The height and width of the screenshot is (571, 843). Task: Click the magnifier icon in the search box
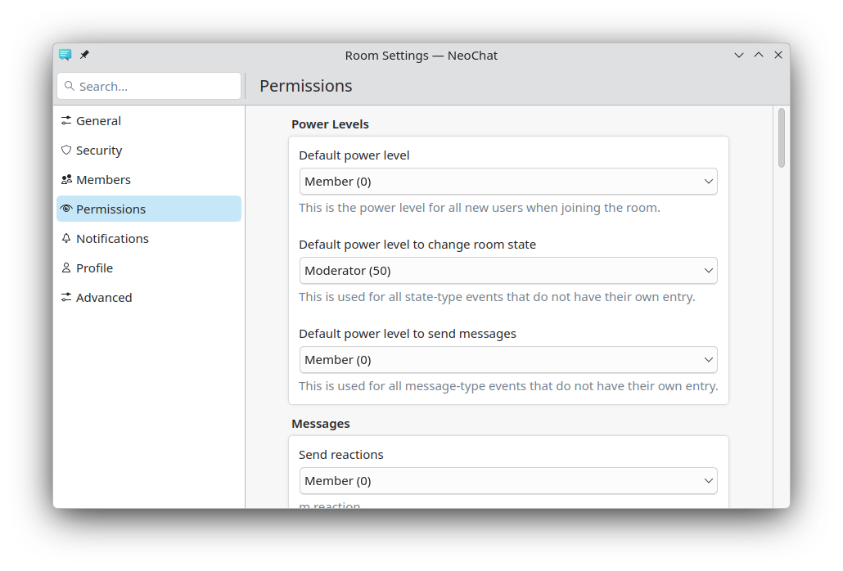69,86
